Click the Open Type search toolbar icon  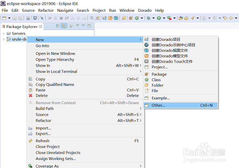click(124, 18)
